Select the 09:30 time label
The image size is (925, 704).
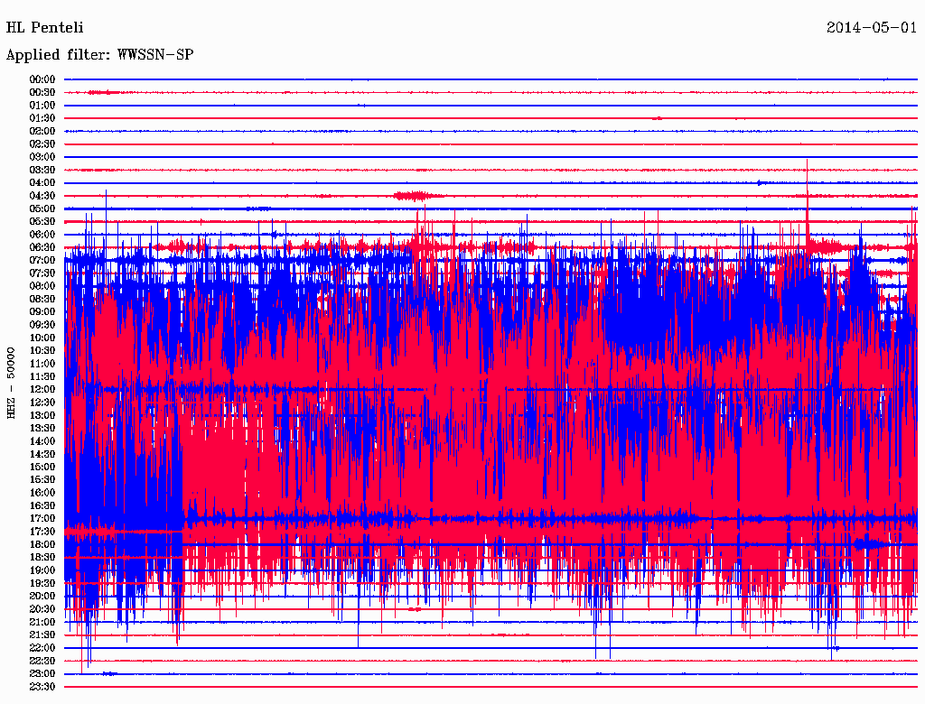tap(42, 325)
